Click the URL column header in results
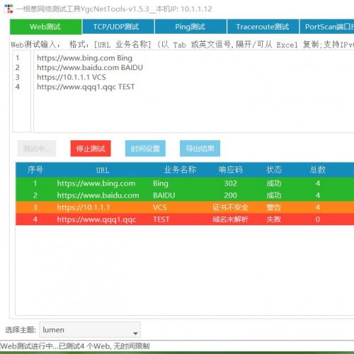 (103, 170)
